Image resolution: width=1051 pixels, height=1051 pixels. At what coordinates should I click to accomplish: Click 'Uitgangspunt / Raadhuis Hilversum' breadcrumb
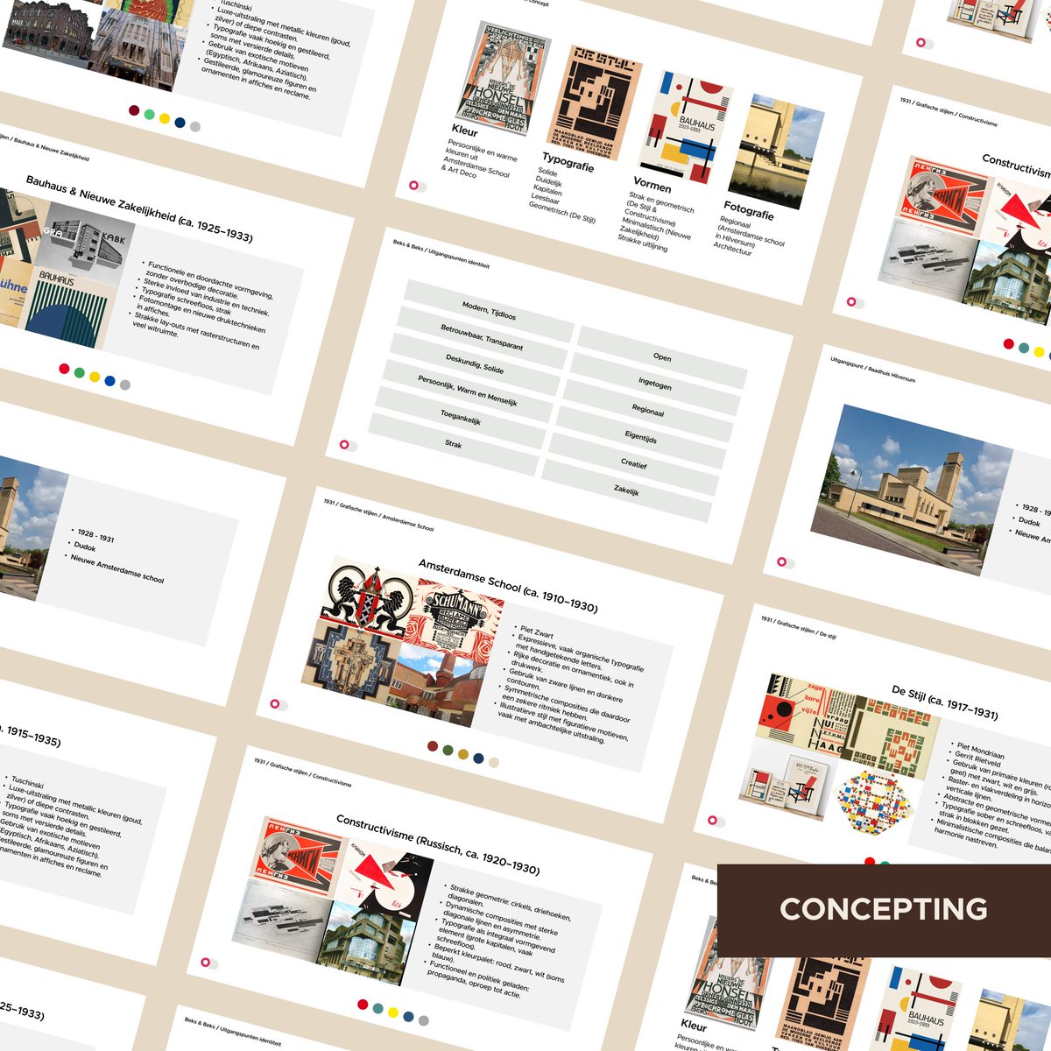point(872,369)
